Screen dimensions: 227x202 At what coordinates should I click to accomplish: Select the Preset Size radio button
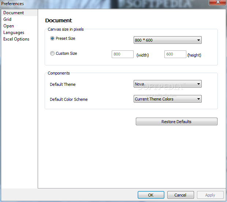(x=52, y=38)
